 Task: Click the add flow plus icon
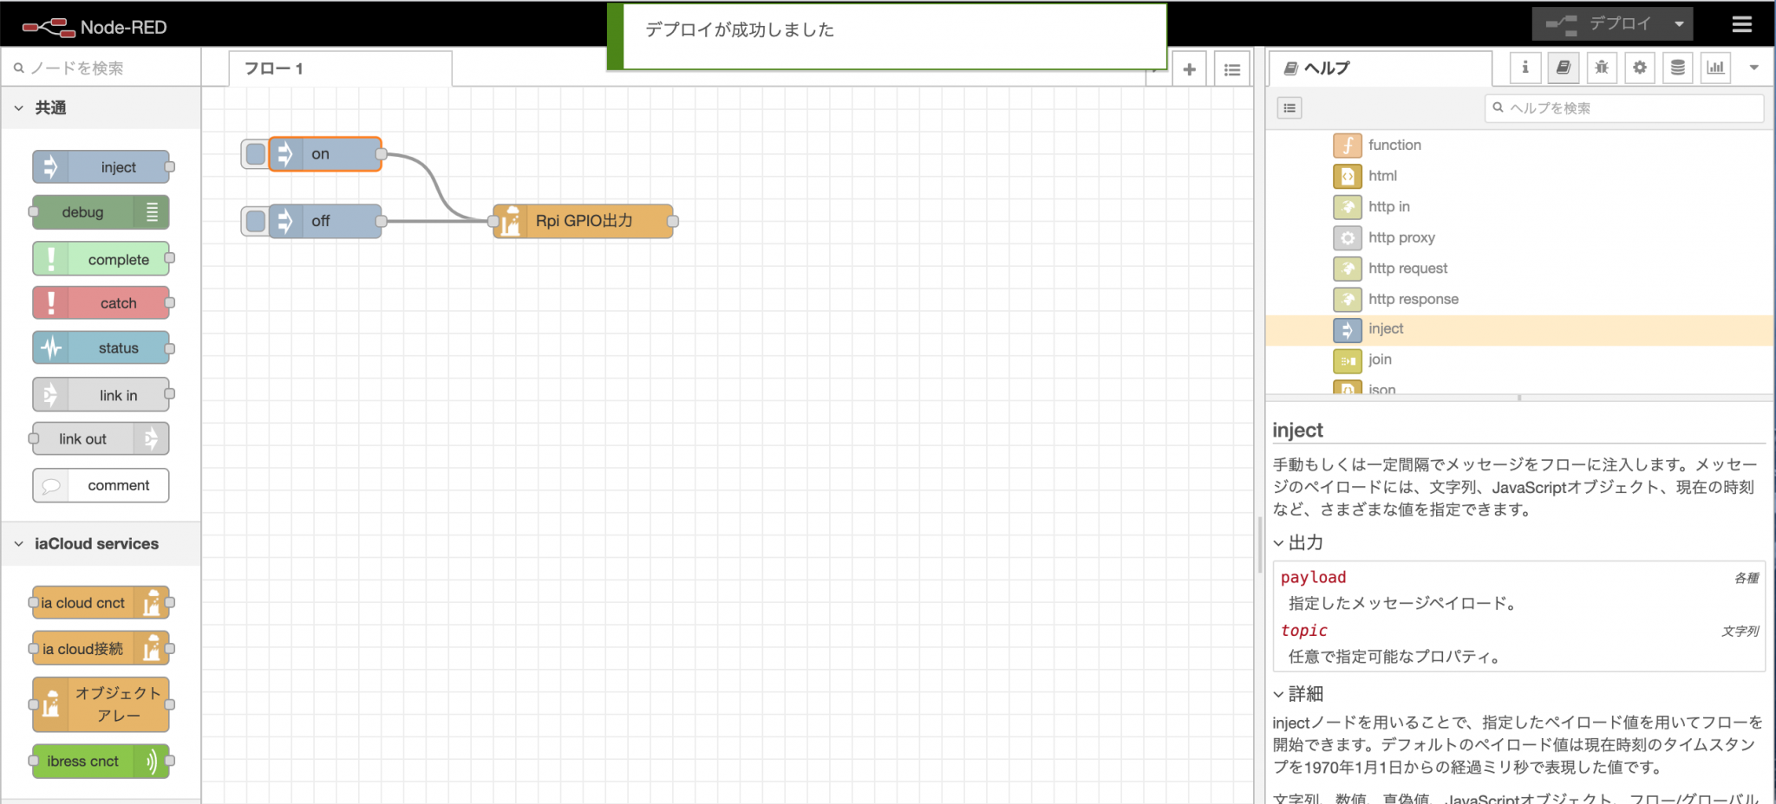1189,68
